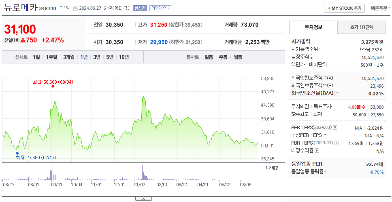This screenshot has height=202, width=392.
Task: Click the 동일업종 PER value 22.74배
Action: [x=375, y=164]
